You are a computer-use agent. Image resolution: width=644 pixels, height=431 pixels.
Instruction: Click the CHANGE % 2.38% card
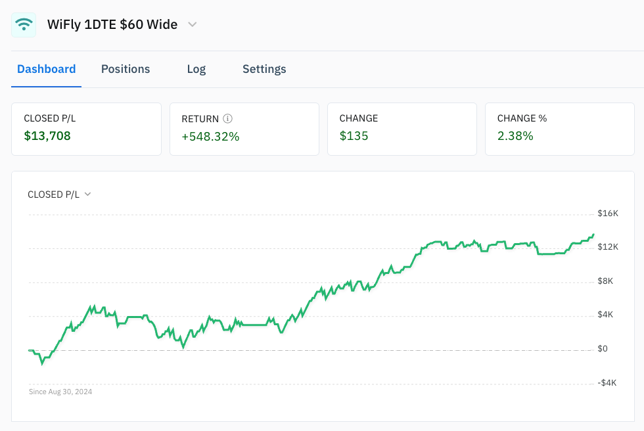click(x=559, y=129)
